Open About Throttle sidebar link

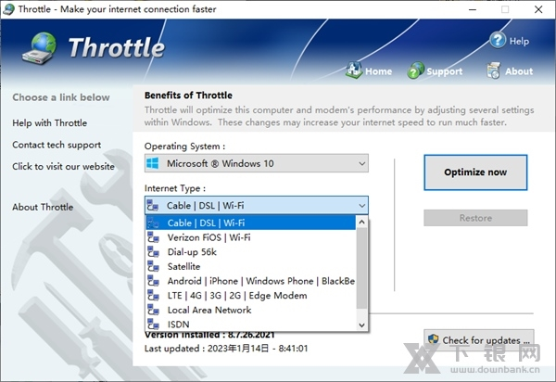click(43, 207)
